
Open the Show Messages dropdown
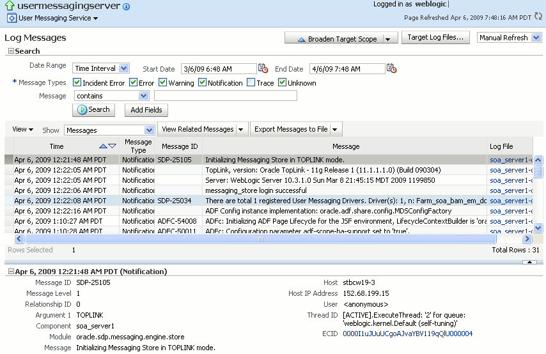click(x=149, y=130)
